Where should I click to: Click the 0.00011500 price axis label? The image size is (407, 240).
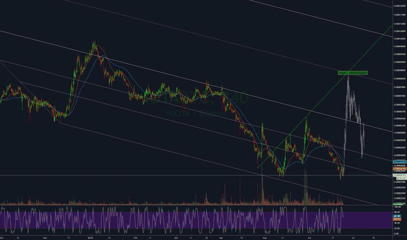click(400, 15)
